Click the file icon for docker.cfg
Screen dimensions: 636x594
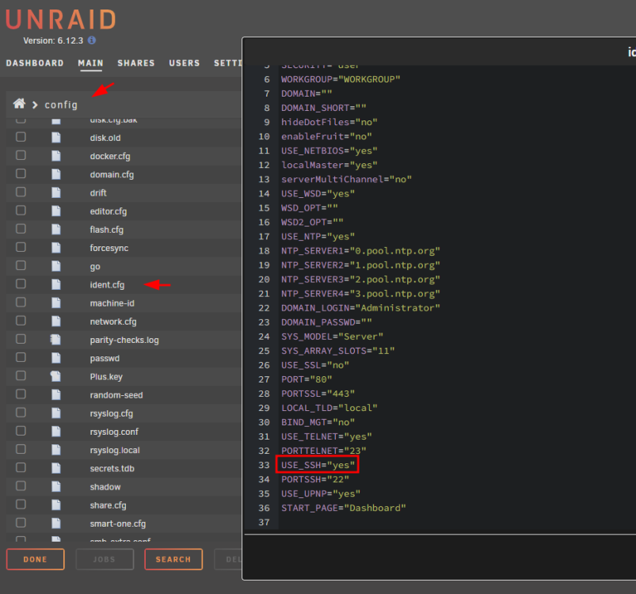click(56, 156)
